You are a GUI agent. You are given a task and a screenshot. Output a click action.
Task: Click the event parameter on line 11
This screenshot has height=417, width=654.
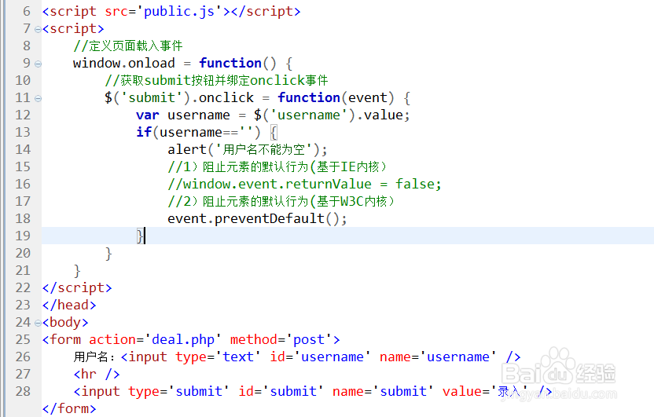pos(368,98)
